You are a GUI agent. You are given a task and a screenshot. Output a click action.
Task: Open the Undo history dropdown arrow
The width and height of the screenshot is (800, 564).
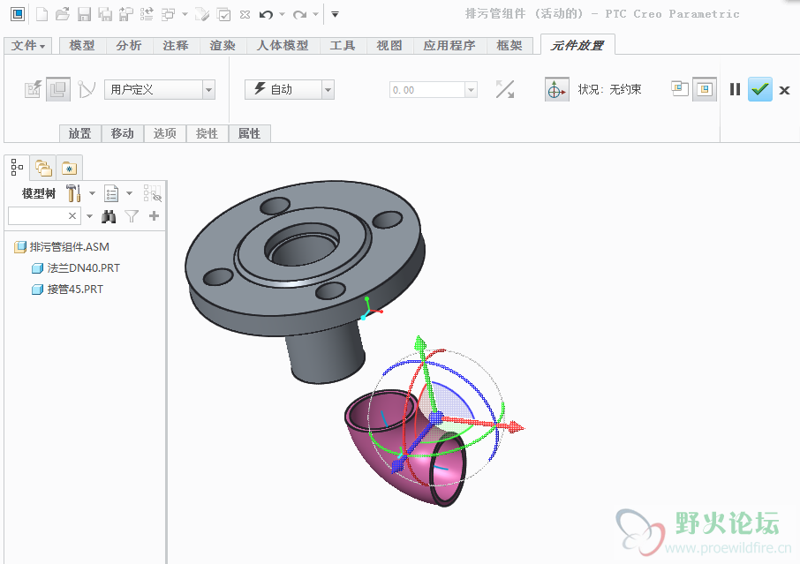tap(282, 14)
